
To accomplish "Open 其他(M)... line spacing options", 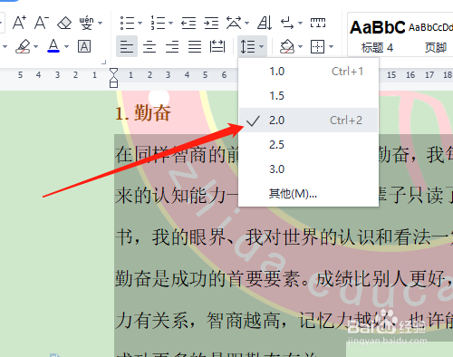I will point(308,193).
